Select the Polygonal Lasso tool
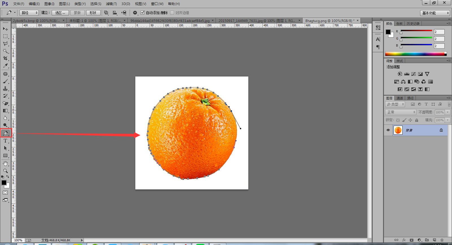The height and width of the screenshot is (245, 452). pyautogui.click(x=5, y=44)
